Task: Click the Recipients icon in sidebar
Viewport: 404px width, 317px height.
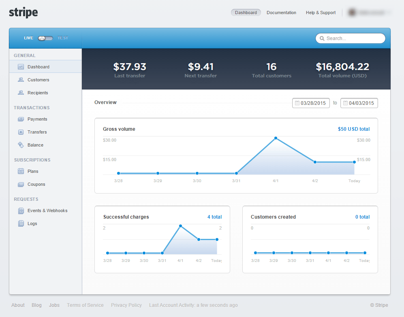Action: point(21,92)
